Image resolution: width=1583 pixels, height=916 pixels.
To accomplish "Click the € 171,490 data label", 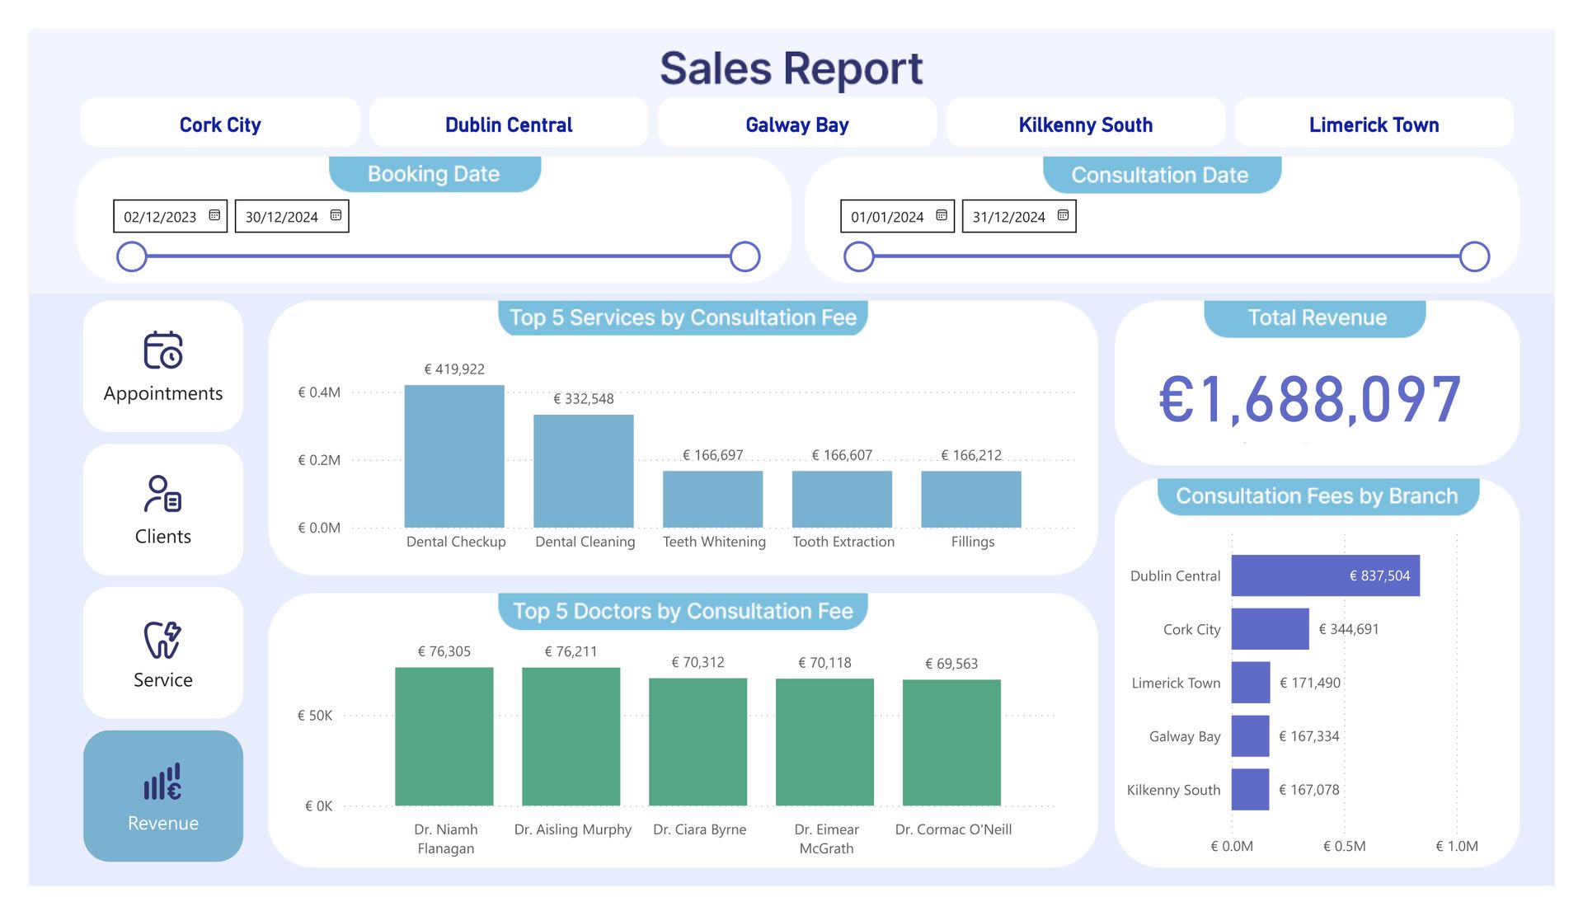I will tap(1310, 683).
